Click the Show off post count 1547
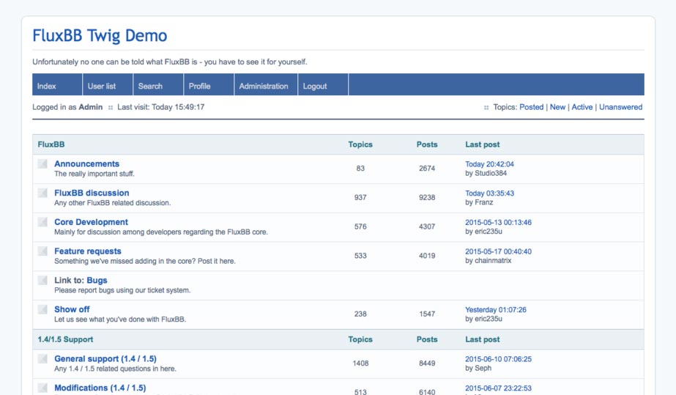 427,314
